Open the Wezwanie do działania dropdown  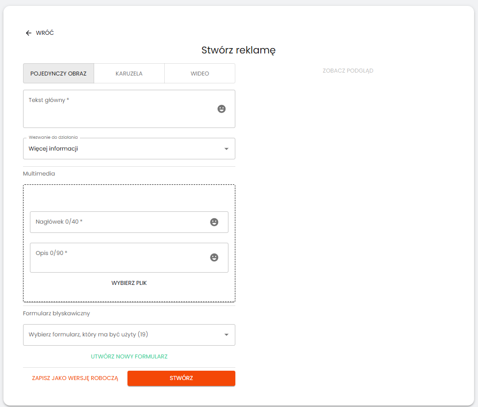pos(123,149)
